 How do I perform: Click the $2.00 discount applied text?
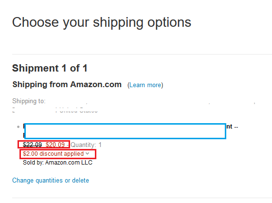tap(54, 154)
